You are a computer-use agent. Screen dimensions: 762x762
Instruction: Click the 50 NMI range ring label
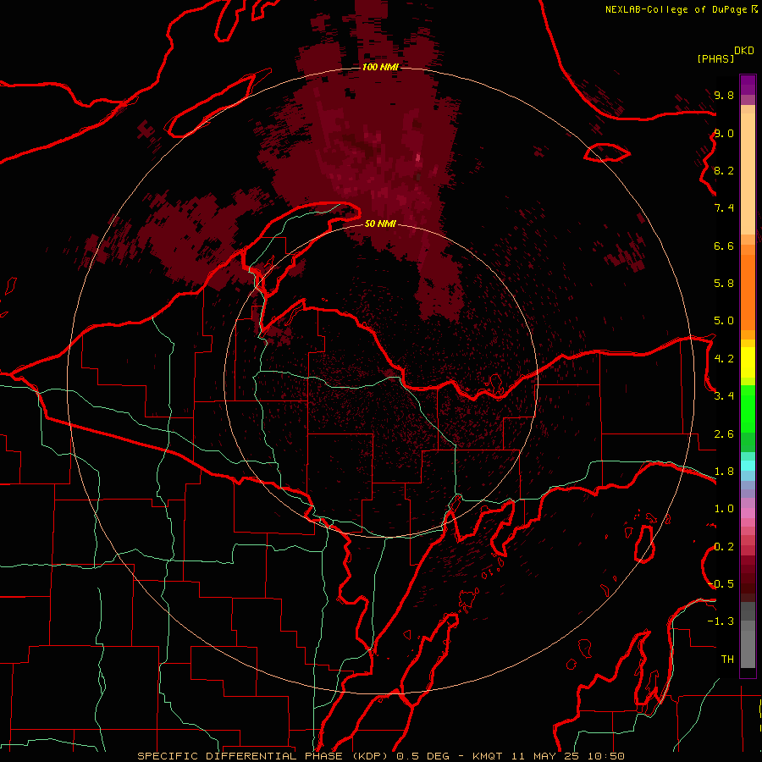[380, 224]
